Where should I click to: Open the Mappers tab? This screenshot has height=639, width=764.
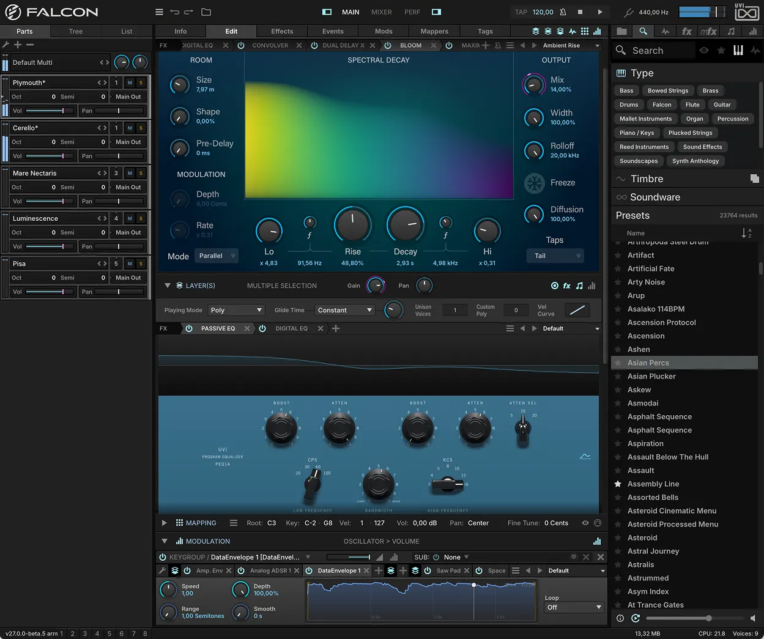coord(434,31)
